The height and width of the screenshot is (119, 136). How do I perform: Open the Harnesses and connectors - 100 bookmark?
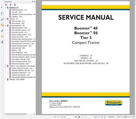pos(23,44)
